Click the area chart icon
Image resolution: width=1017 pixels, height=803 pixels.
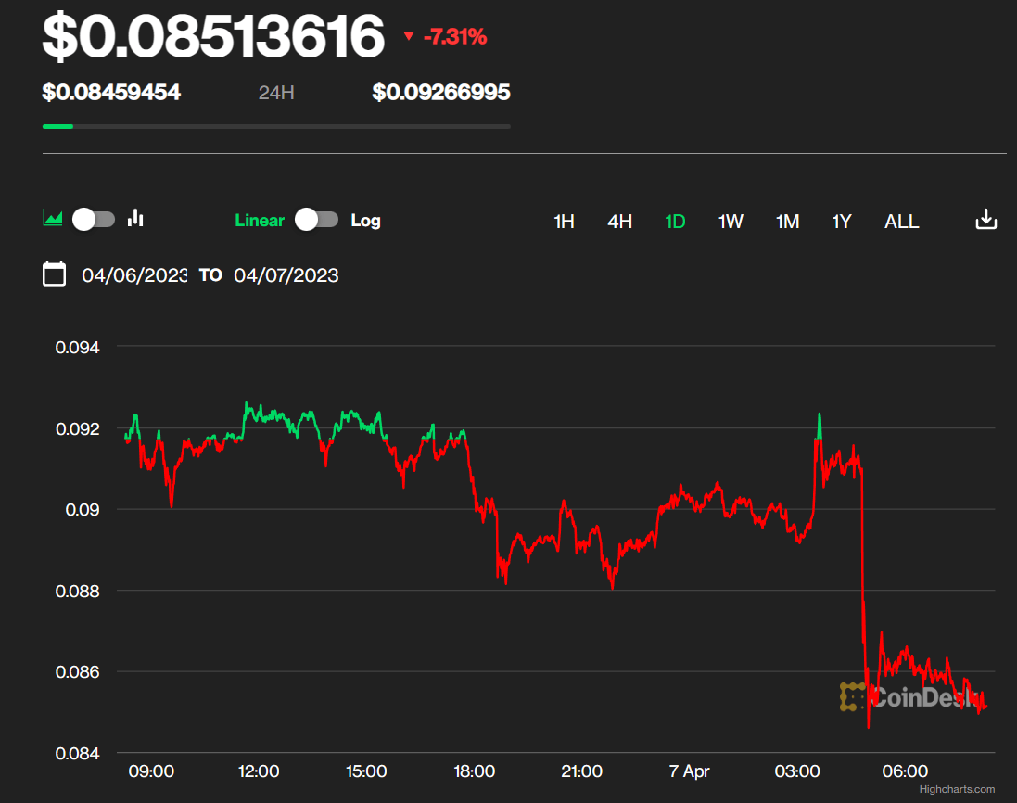click(53, 219)
